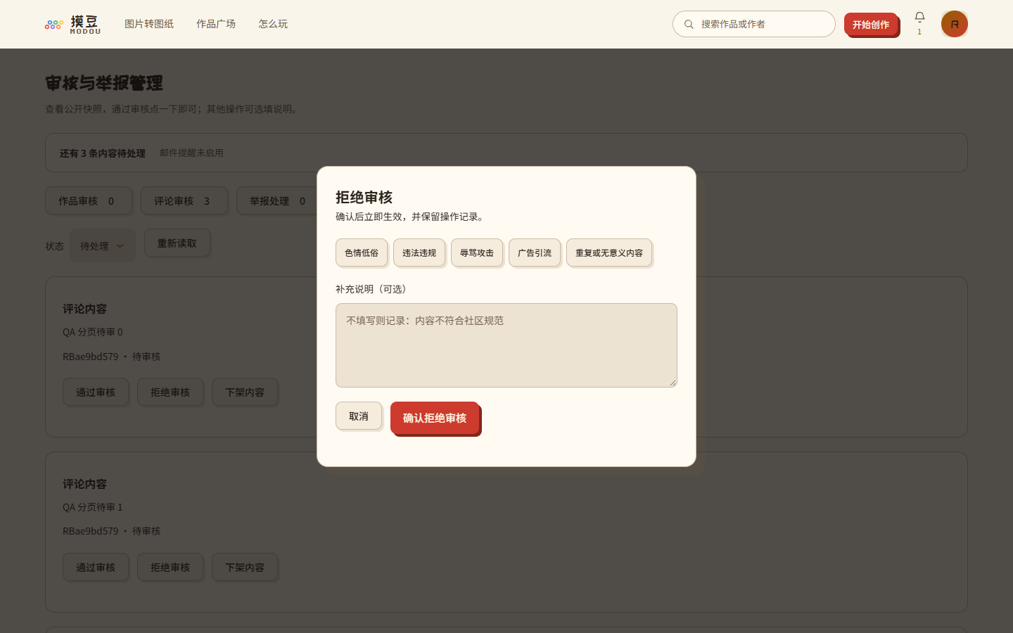This screenshot has height=633, width=1013.
Task: Select the 色情低俗 reason chip
Action: tap(362, 252)
